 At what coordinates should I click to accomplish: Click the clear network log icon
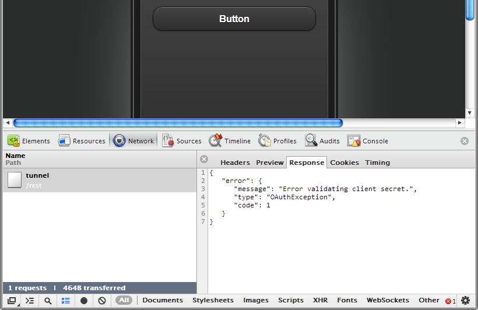coord(102,301)
